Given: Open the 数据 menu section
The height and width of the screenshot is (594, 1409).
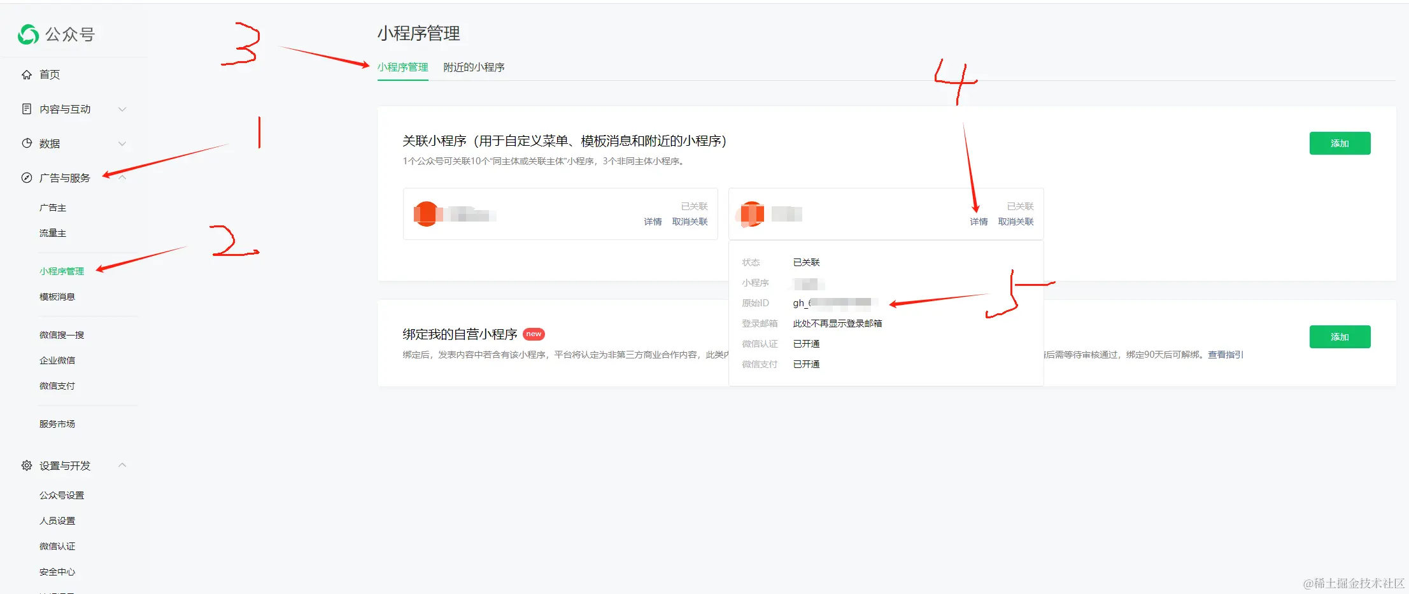Looking at the screenshot, I should coord(50,143).
